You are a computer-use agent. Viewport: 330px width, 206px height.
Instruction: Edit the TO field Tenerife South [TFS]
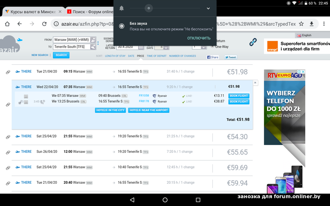[72, 47]
